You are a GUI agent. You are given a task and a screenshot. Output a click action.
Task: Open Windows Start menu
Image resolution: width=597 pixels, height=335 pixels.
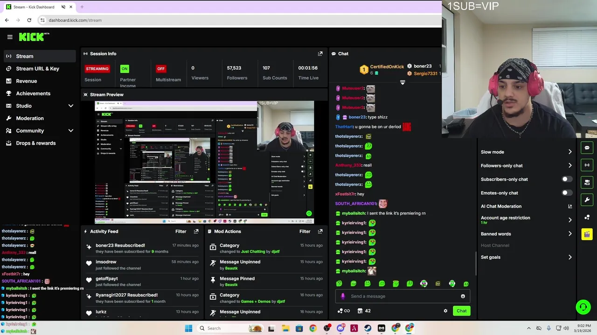pyautogui.click(x=188, y=328)
